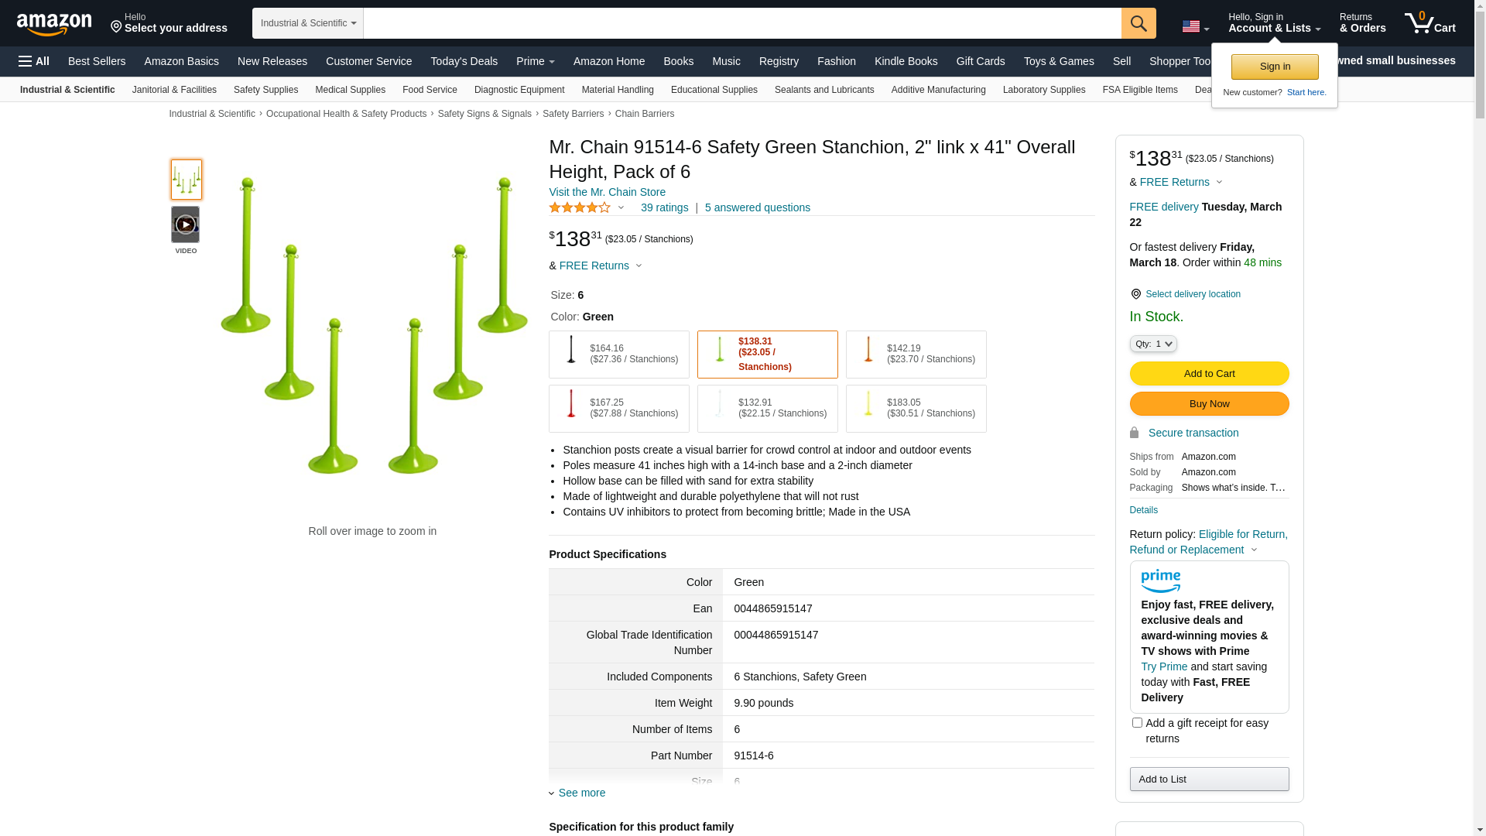
Task: Click into the search input field
Action: point(741,23)
